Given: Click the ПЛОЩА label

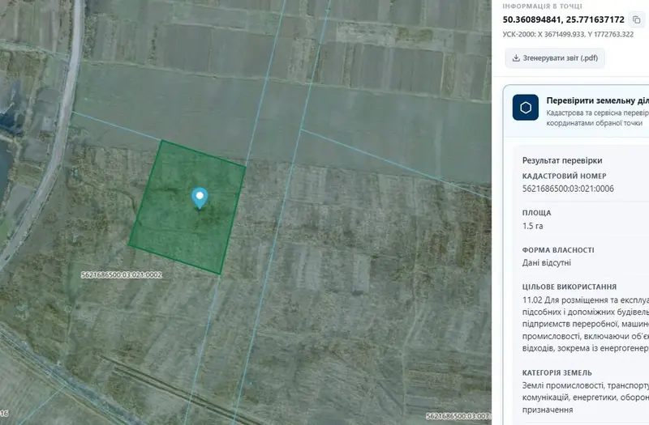Looking at the screenshot, I should (x=536, y=213).
